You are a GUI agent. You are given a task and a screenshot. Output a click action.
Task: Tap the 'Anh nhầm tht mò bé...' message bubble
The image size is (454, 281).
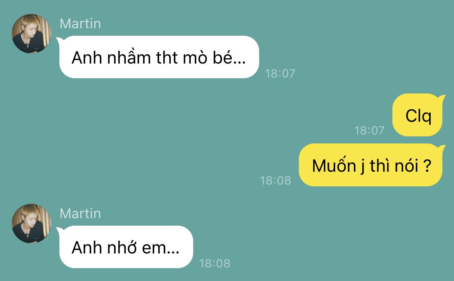pyautogui.click(x=159, y=57)
